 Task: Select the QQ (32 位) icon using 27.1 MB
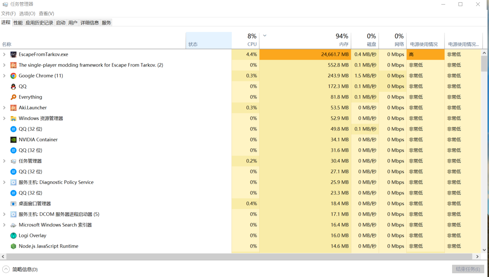(13, 172)
